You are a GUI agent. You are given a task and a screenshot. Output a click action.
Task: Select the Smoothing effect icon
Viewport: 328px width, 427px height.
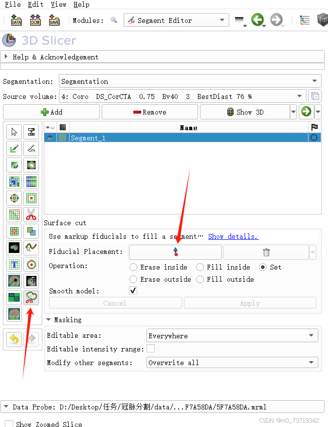click(14, 215)
